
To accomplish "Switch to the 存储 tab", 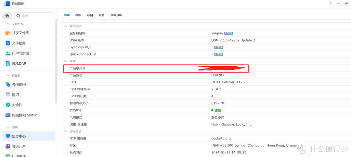I will click(x=90, y=15).
